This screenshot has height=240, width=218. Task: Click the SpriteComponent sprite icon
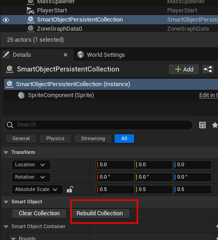[x=22, y=95]
